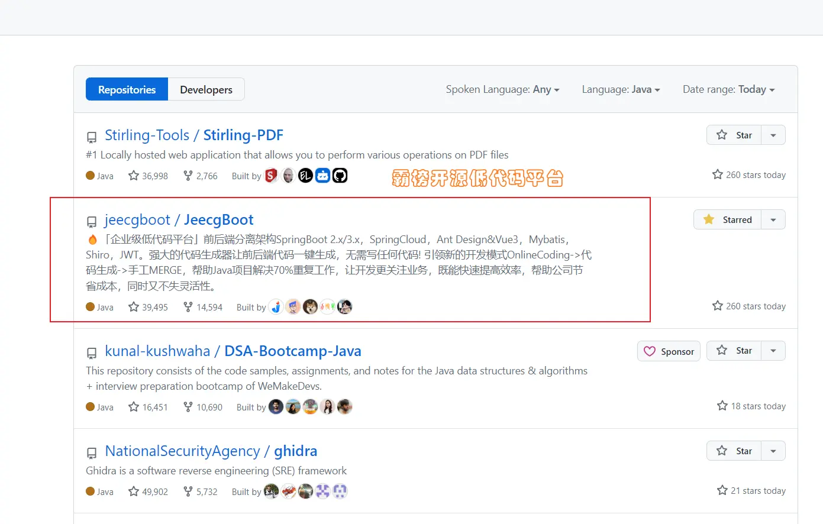Sponsor the kunal-kushwaha DSA-Bootcamp-Java repository
Viewport: 823px width, 524px height.
(x=669, y=351)
